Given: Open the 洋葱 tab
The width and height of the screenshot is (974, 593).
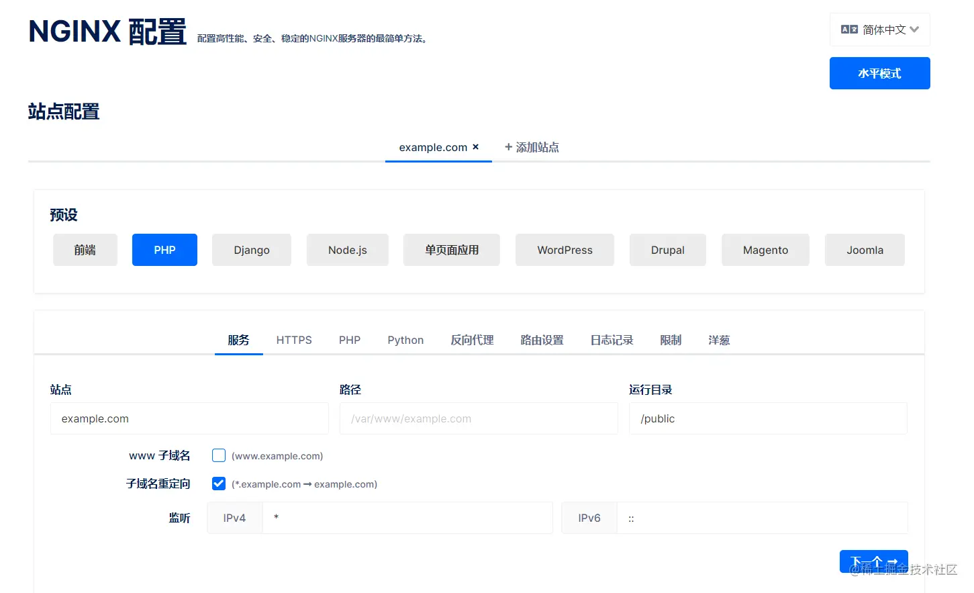Looking at the screenshot, I should 719,340.
